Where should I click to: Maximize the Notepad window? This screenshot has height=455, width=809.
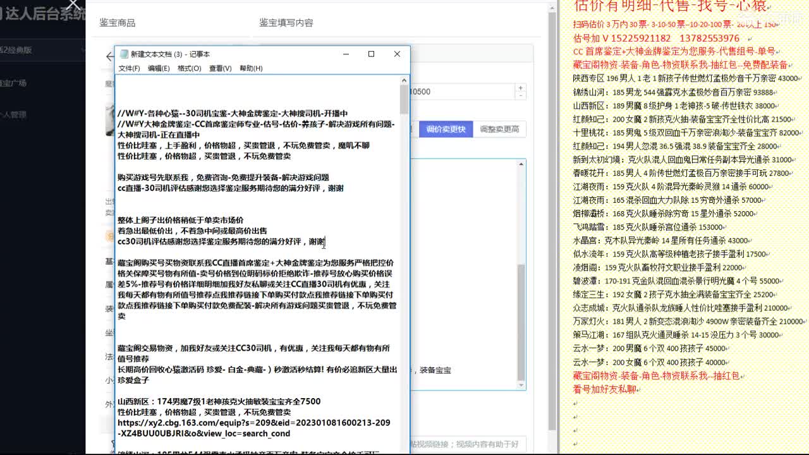[x=372, y=54]
